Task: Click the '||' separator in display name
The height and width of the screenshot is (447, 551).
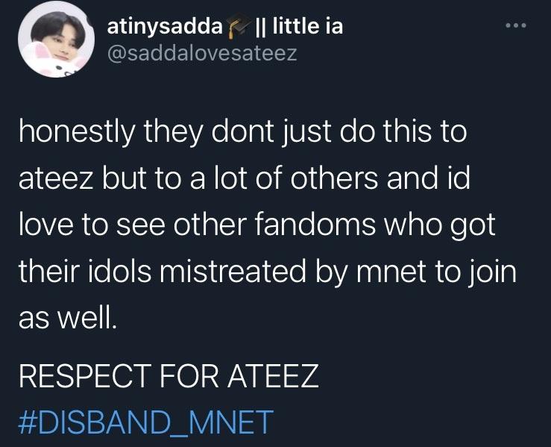Action: point(260,26)
